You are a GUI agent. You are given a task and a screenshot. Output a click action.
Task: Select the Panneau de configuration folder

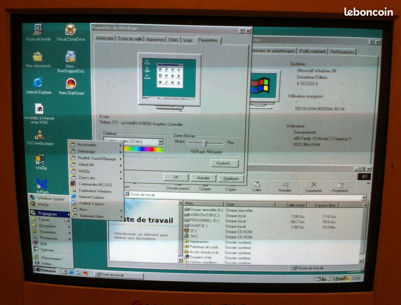(201, 247)
